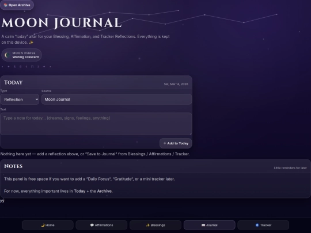This screenshot has width=311, height=233.
Task: Click the 'For now, everything important' line
Action: pos(58,191)
